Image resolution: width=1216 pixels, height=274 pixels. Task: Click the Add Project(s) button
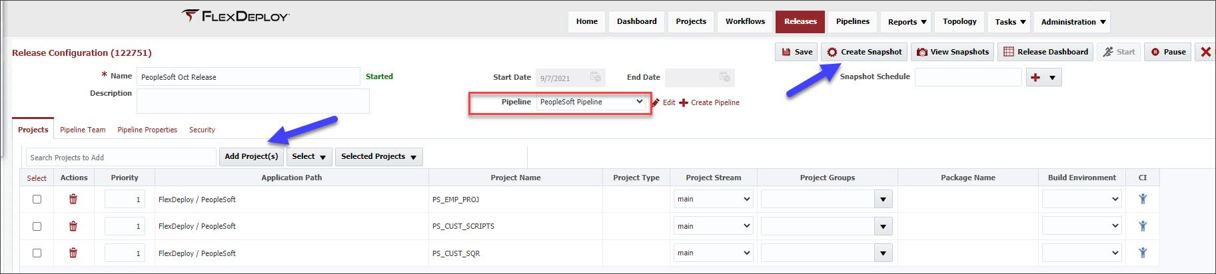251,156
